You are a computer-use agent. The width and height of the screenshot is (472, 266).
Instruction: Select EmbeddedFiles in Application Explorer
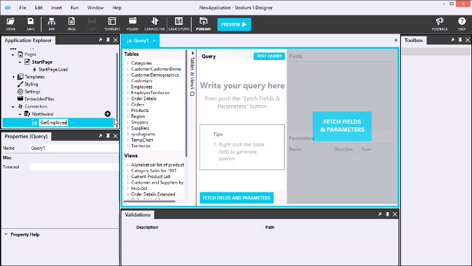tap(39, 99)
